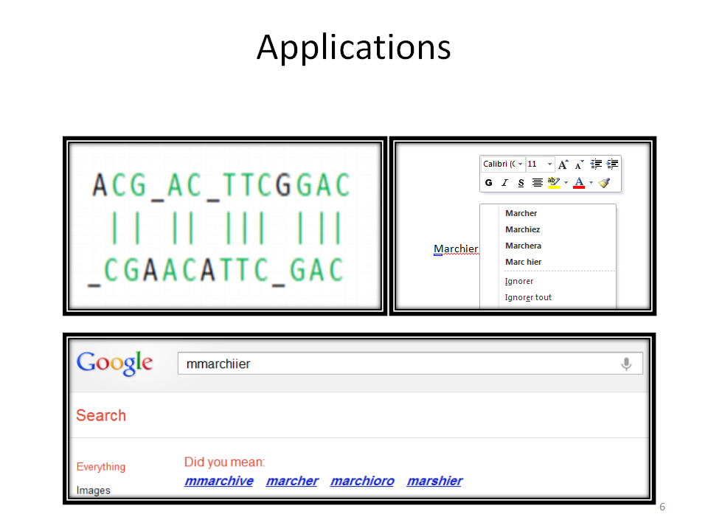
Task: Choose the 'Marcher' spelling suggestion
Action: coord(521,213)
